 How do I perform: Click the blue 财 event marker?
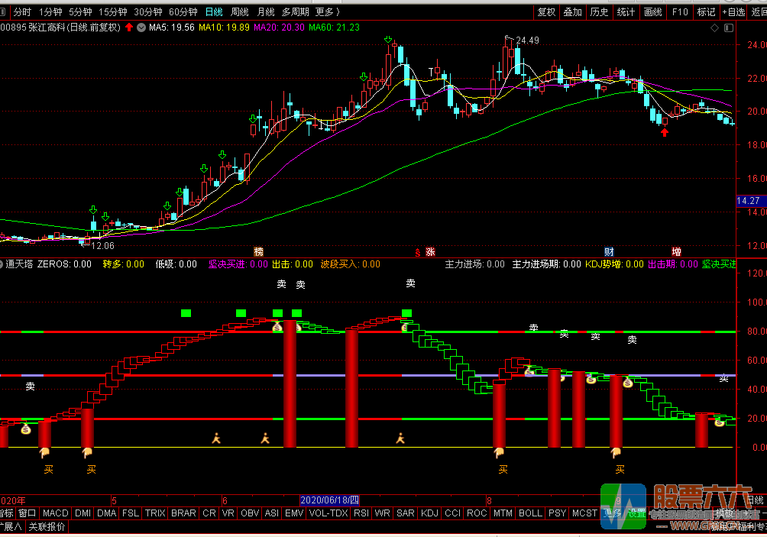(609, 252)
